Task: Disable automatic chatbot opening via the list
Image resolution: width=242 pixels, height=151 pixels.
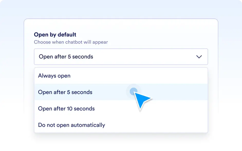Action: [121, 125]
